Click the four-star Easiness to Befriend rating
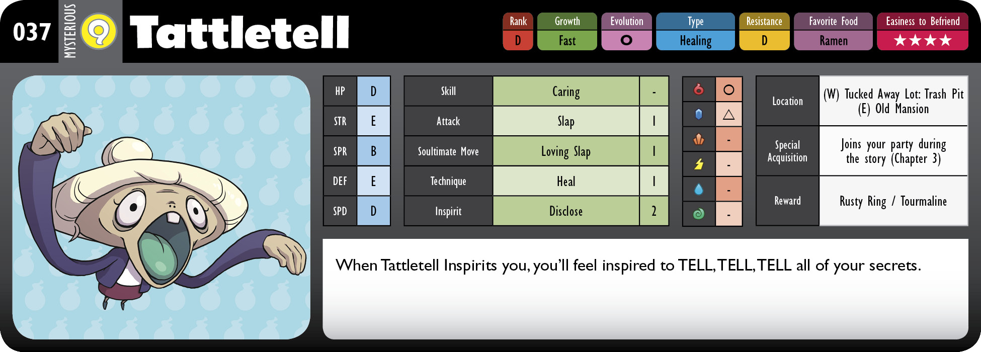Screen dimensions: 981x352 pyautogui.click(x=923, y=40)
